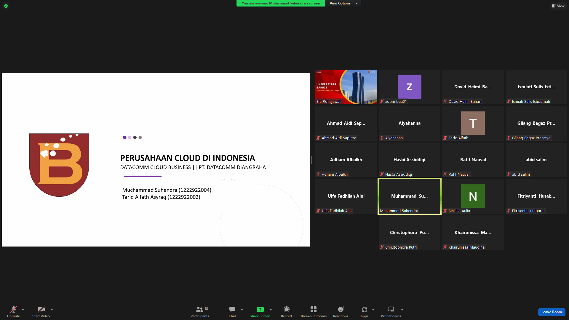Select Rafif Nauval's participant tile
569x320 pixels.
[473, 160]
